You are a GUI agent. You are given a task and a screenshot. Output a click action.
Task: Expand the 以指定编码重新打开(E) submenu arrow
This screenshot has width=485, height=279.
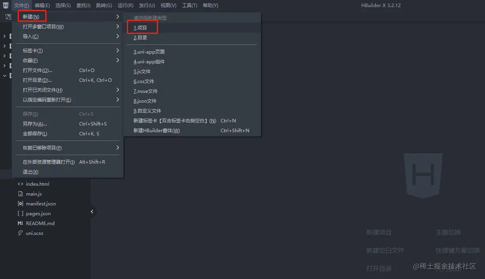point(117,100)
